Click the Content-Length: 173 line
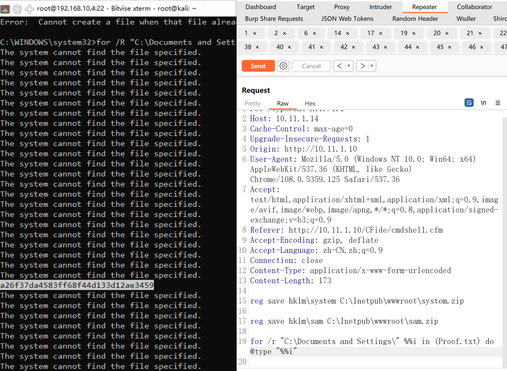 291,280
